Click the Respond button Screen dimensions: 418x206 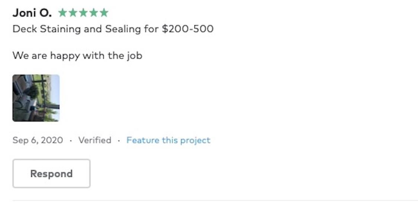click(51, 174)
